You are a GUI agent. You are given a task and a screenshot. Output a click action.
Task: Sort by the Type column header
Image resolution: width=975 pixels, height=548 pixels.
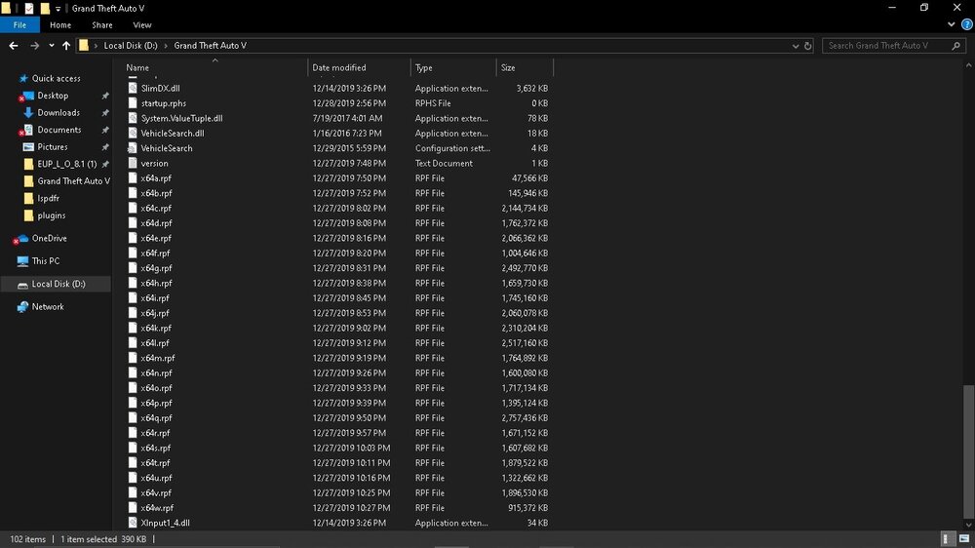pyautogui.click(x=423, y=68)
